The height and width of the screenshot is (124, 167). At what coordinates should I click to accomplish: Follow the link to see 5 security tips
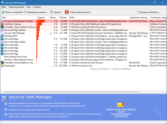click(121, 113)
